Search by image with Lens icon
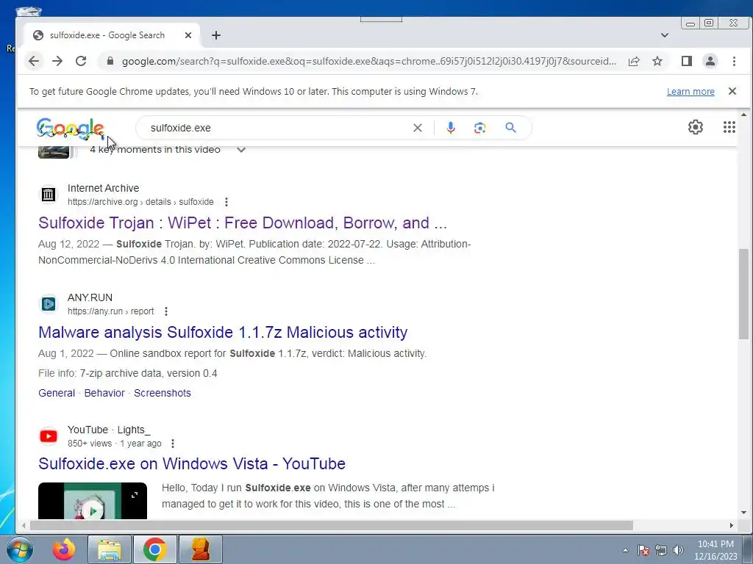The height and width of the screenshot is (564, 753). point(479,128)
